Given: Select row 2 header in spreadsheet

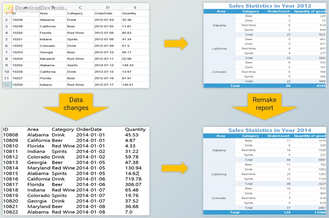Looking at the screenshot, I should point(7,20).
